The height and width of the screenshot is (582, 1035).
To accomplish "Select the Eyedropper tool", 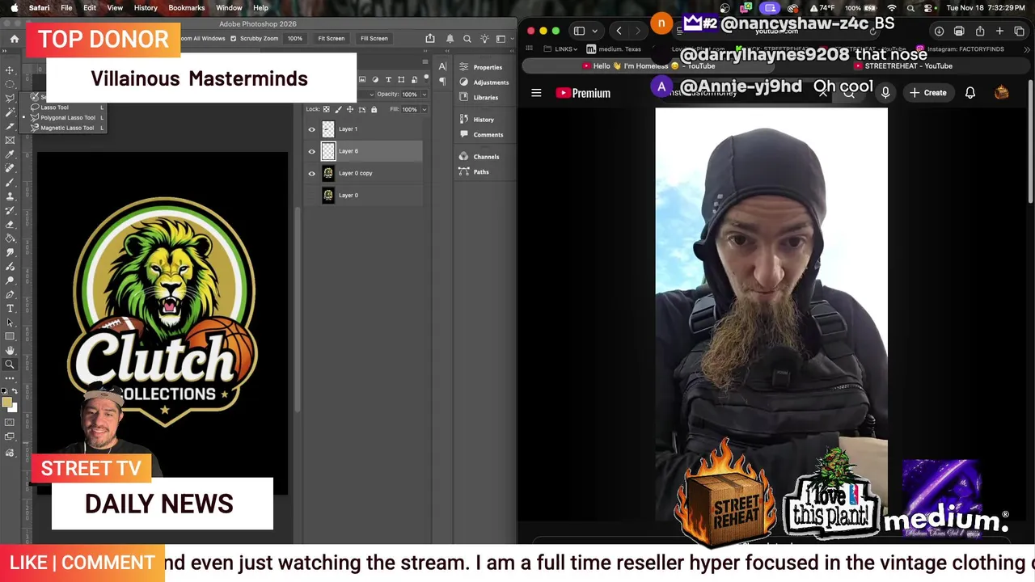I will click(10, 154).
